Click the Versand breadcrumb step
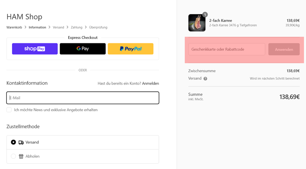306x169 pixels. click(x=58, y=27)
